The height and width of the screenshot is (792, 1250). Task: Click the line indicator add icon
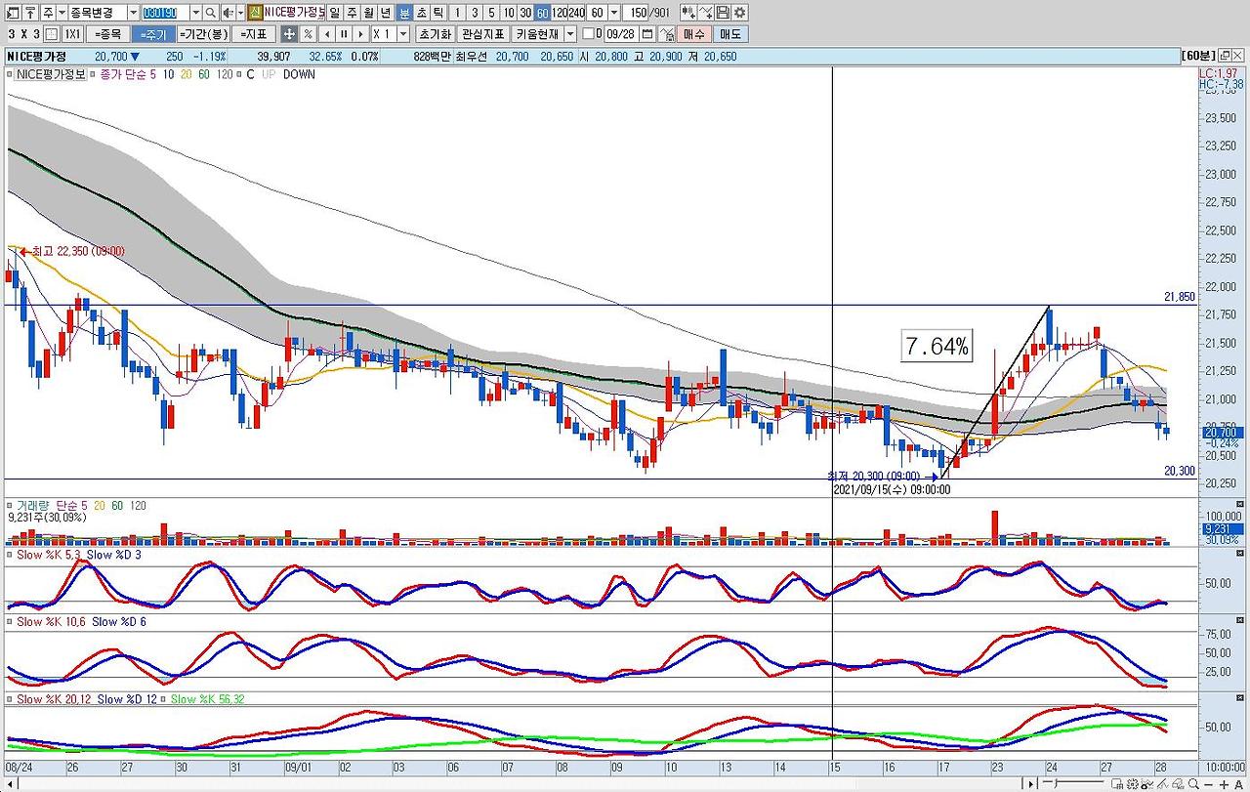[x=705, y=13]
